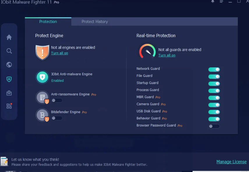Select the Protection tab
The width and height of the screenshot is (249, 172).
[x=48, y=21]
